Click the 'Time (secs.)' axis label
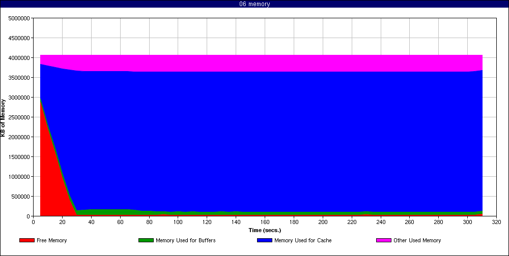 [x=265, y=231]
